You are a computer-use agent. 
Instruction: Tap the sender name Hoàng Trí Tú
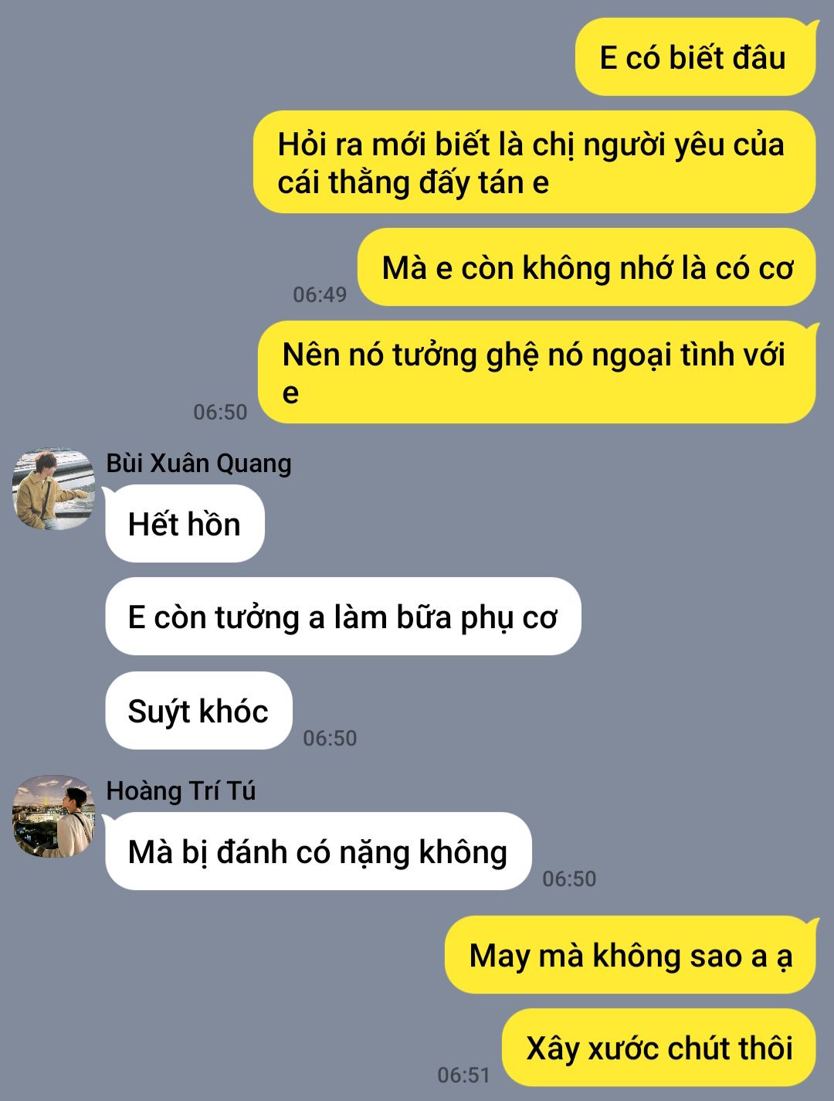click(181, 791)
